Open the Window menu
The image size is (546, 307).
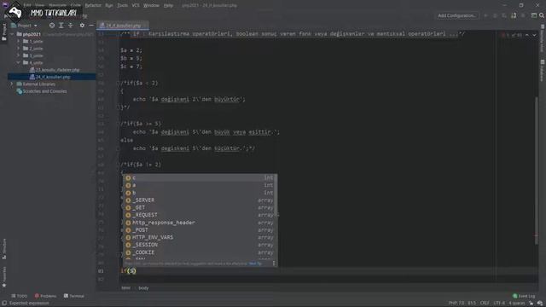tap(151, 5)
